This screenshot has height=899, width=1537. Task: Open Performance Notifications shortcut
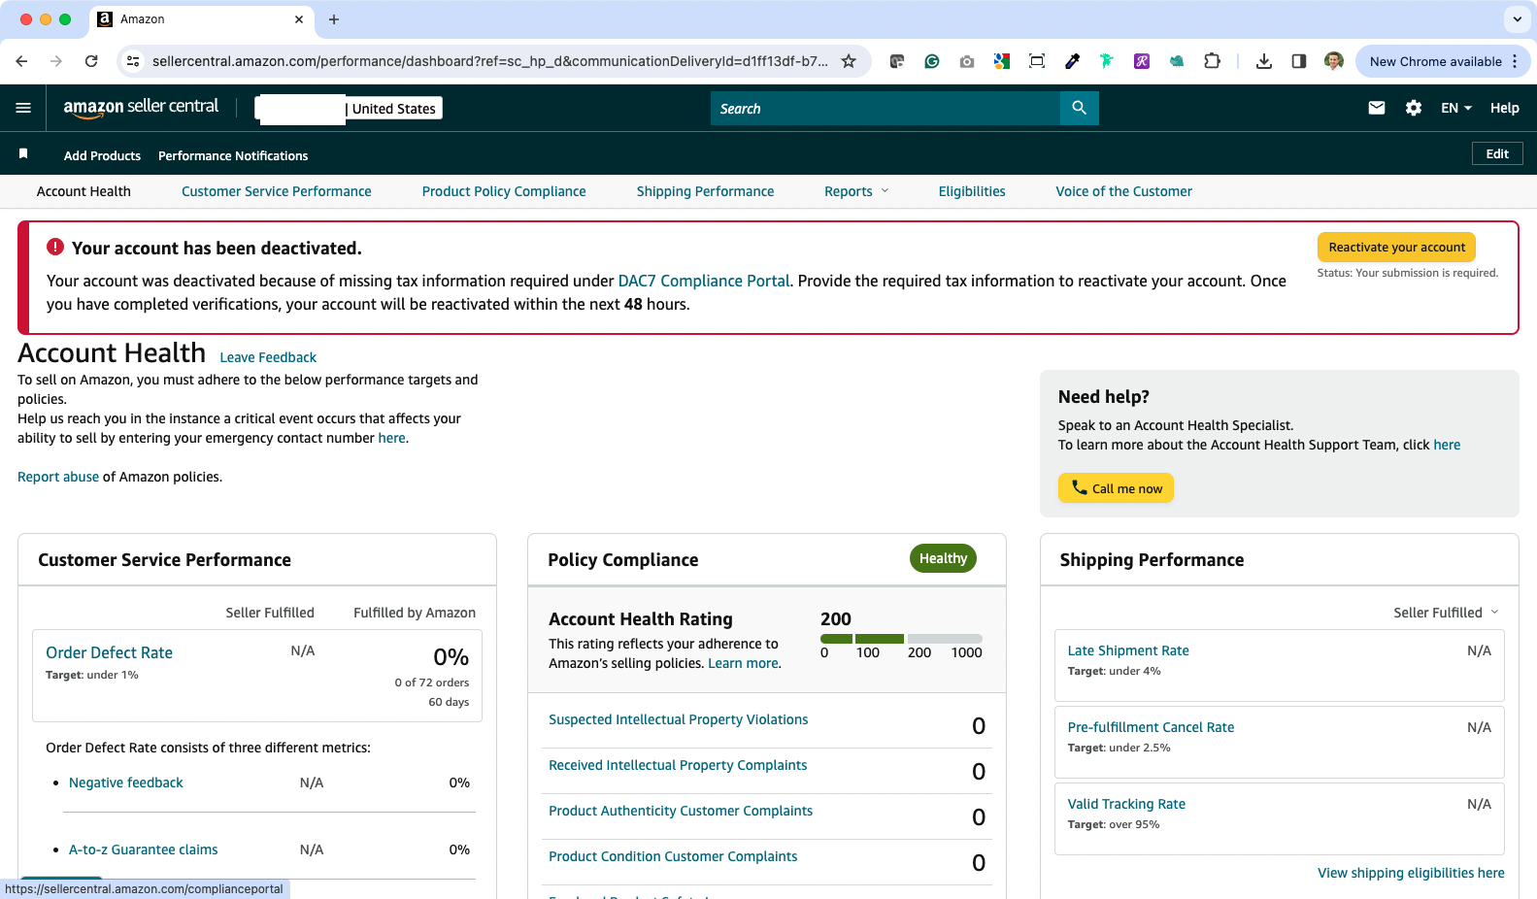point(233,155)
